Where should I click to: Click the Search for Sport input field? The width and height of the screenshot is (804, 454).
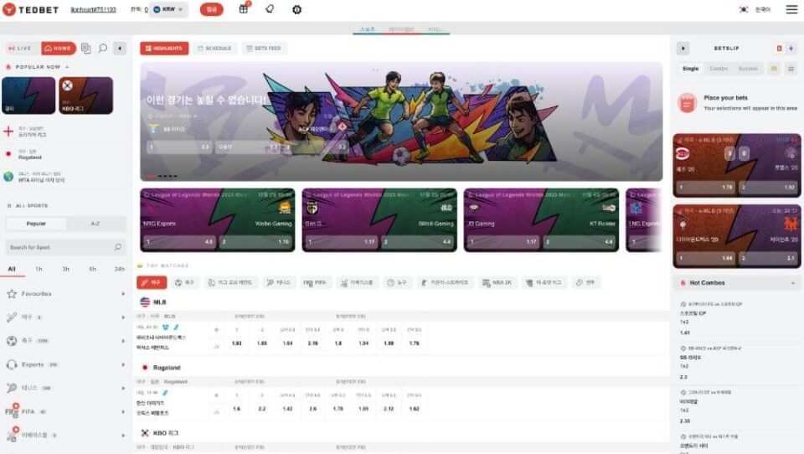[64, 247]
